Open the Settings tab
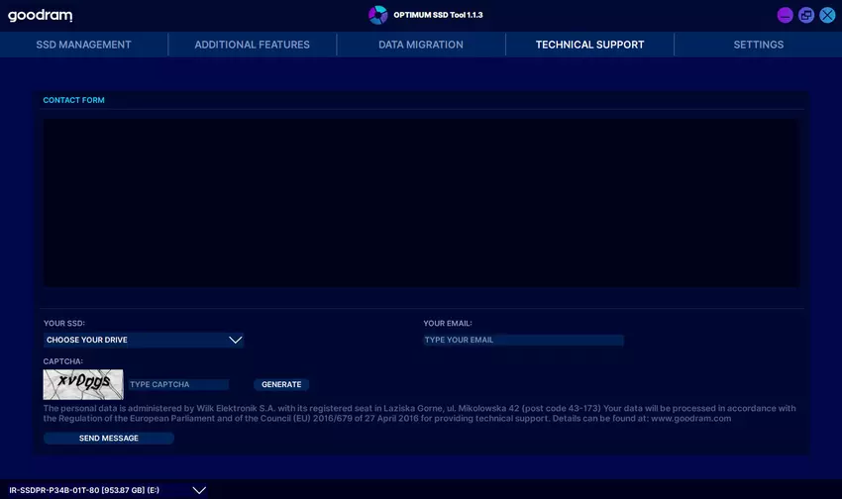842x499 pixels. click(x=758, y=45)
